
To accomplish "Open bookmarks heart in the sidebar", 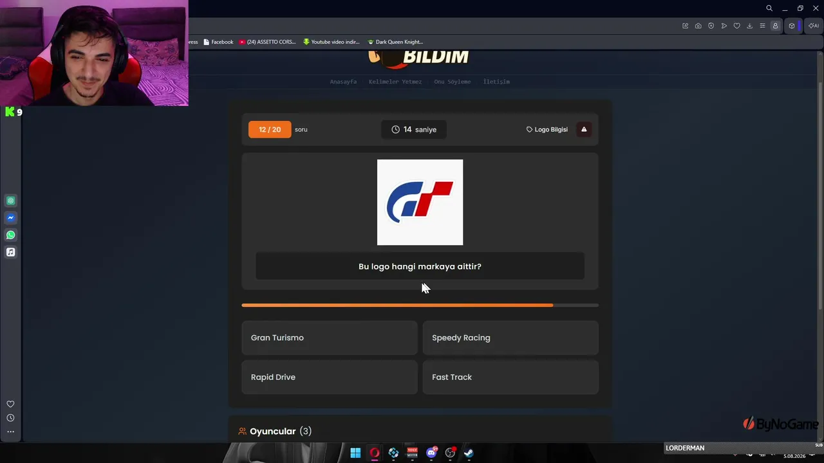I will pyautogui.click(x=10, y=404).
